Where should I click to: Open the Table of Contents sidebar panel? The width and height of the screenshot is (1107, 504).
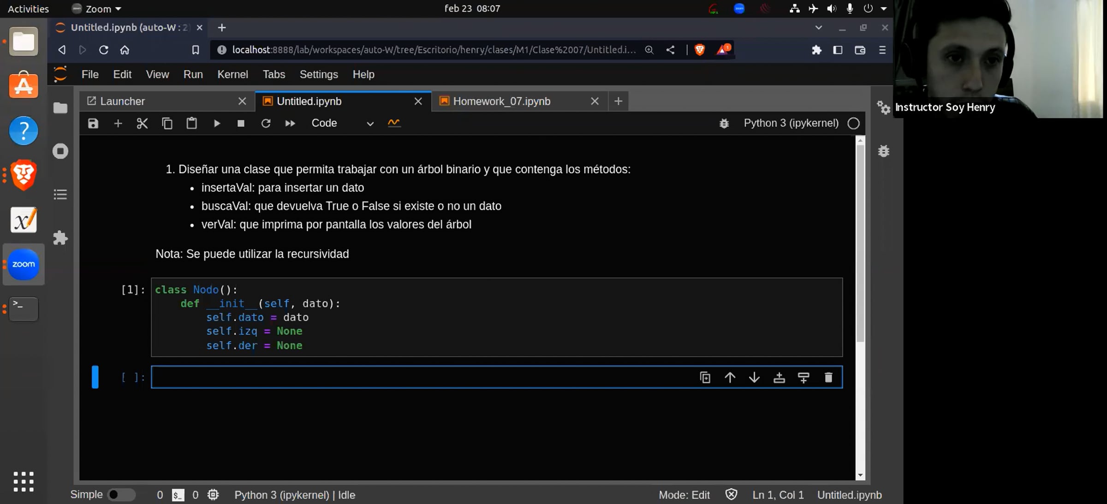[60, 195]
